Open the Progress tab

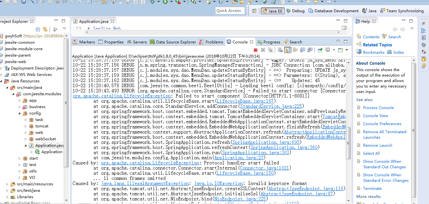tap(269, 42)
